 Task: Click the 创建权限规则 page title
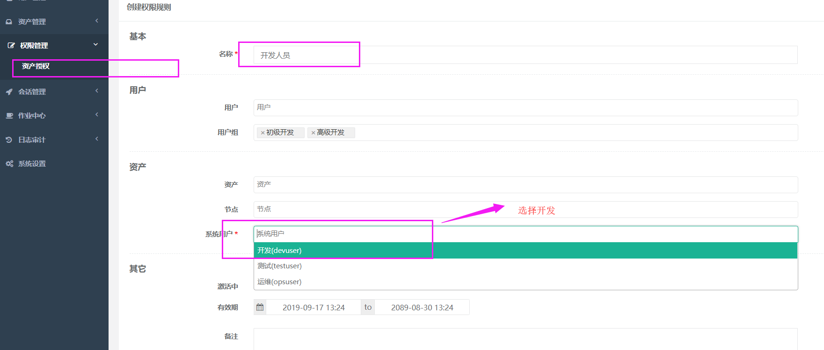point(149,7)
